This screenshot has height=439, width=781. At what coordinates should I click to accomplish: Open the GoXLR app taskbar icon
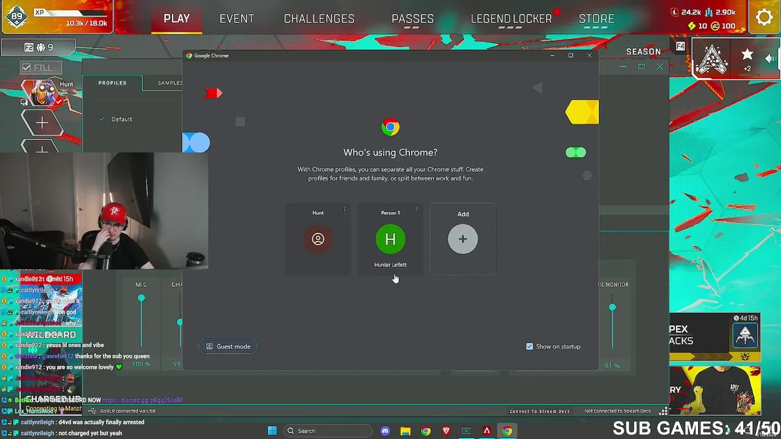click(466, 430)
